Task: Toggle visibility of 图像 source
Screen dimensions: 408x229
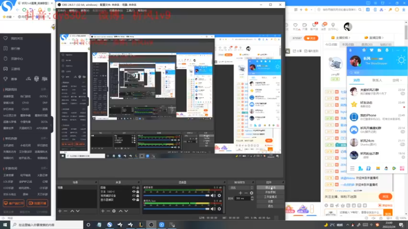Action: 134,187
